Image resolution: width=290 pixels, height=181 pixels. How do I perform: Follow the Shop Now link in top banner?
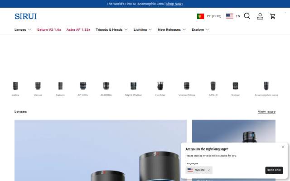[x=174, y=4]
